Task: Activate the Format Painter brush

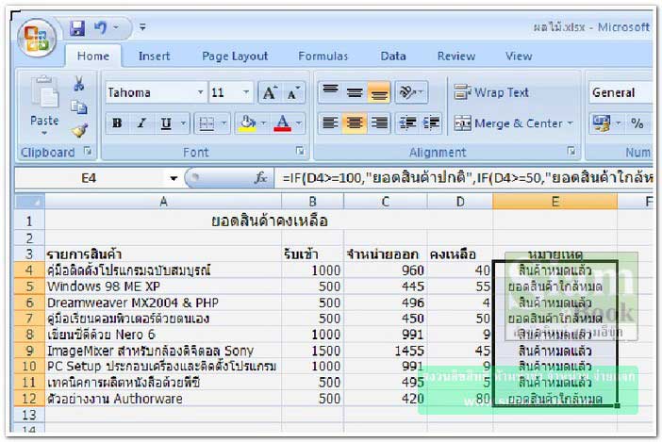Action: [x=79, y=130]
